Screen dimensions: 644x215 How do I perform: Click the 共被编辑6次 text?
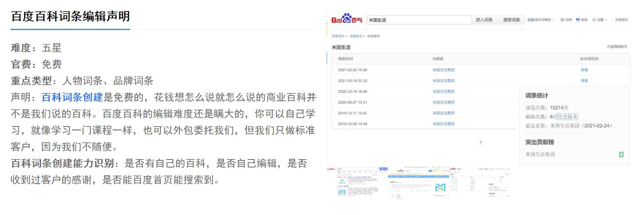[617, 47]
